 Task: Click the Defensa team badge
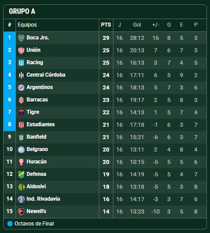21,174
